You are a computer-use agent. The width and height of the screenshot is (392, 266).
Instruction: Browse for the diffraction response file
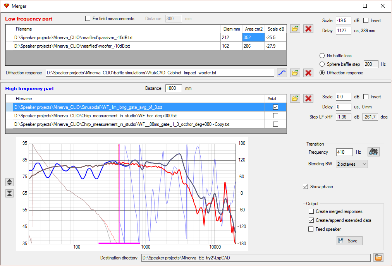(x=295, y=73)
